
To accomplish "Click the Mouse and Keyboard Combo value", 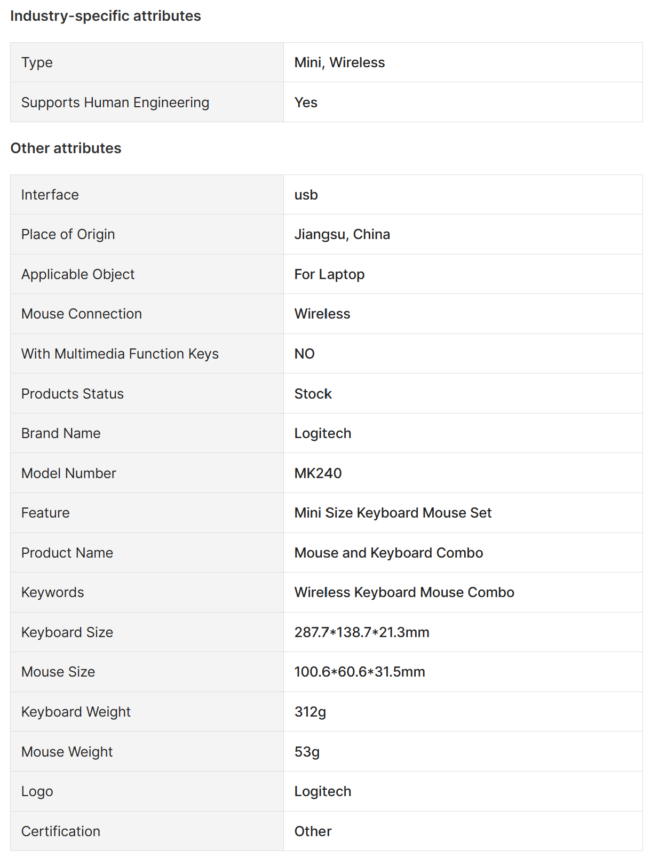I will (x=388, y=553).
